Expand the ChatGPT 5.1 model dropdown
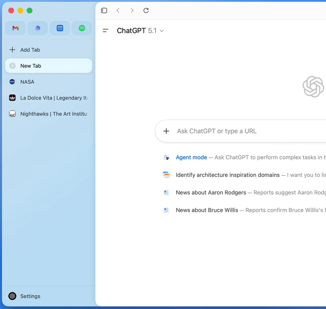The width and height of the screenshot is (326, 309). coord(140,31)
